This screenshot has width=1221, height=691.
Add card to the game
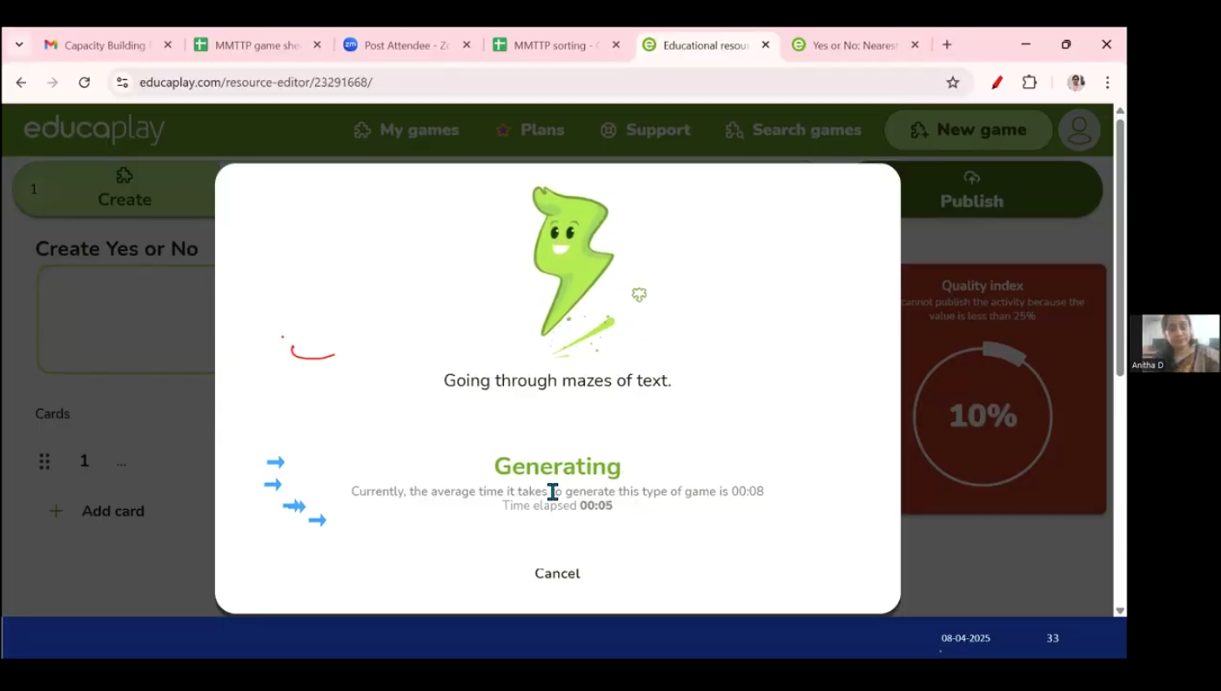(x=111, y=512)
